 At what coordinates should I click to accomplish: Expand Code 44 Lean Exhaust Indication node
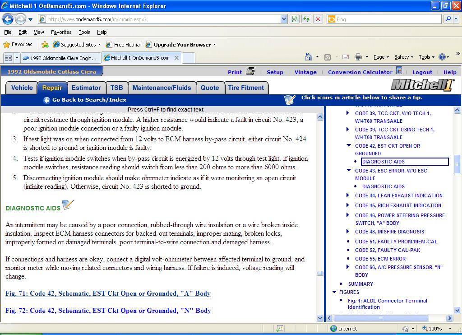click(x=348, y=195)
